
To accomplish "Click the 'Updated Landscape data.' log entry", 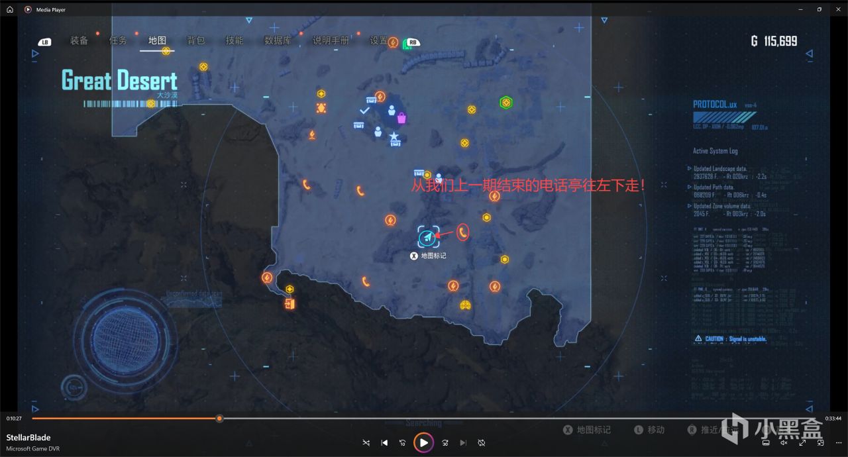I will pos(719,169).
